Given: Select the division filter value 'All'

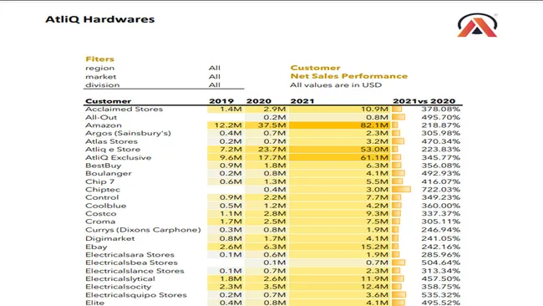Looking at the screenshot, I should pos(215,85).
